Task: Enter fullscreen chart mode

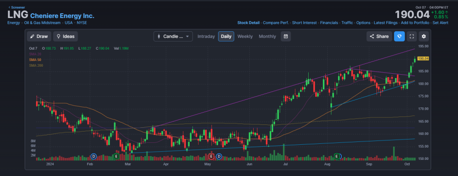Action: coord(412,36)
